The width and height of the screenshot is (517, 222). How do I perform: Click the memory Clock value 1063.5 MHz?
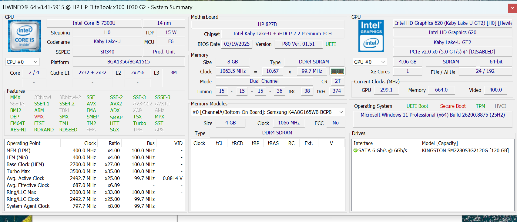pyautogui.click(x=233, y=71)
